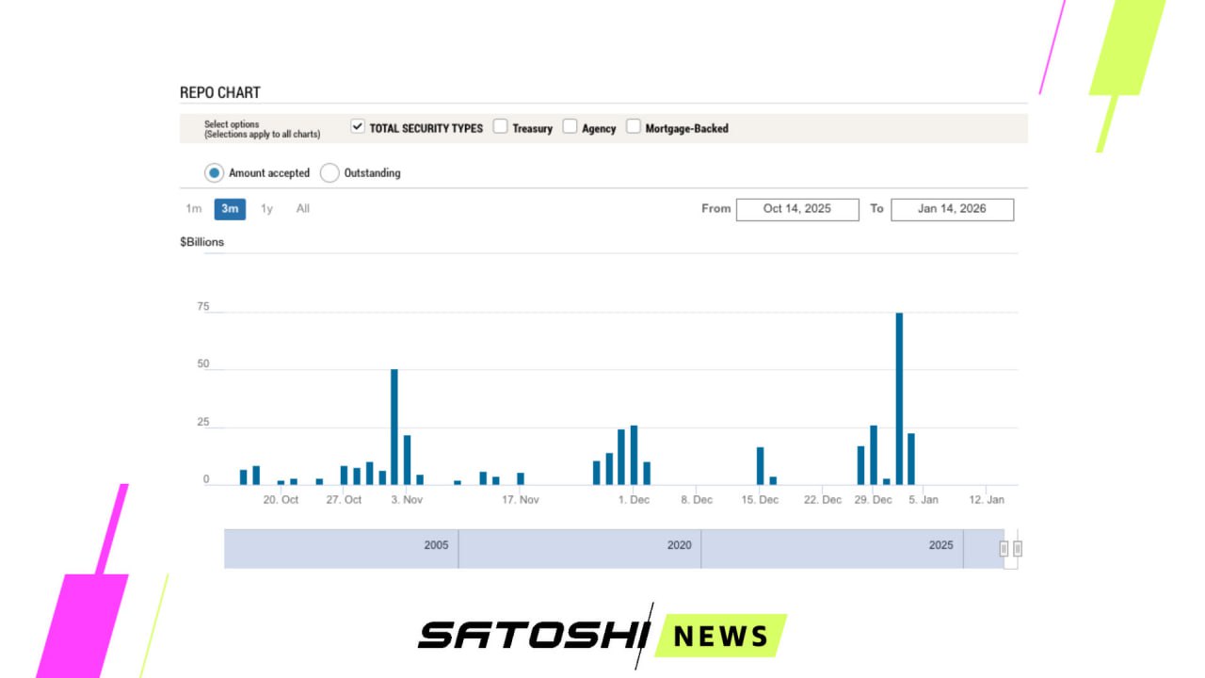The height and width of the screenshot is (678, 1205).
Task: Switch to the Outstanding radio option
Action: pos(329,173)
